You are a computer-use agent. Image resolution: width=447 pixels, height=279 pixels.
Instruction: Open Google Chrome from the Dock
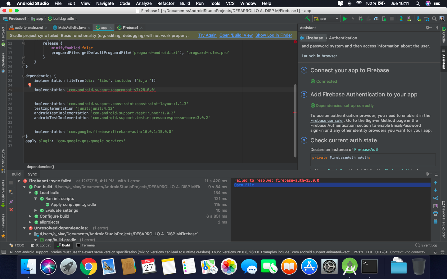point(88,267)
